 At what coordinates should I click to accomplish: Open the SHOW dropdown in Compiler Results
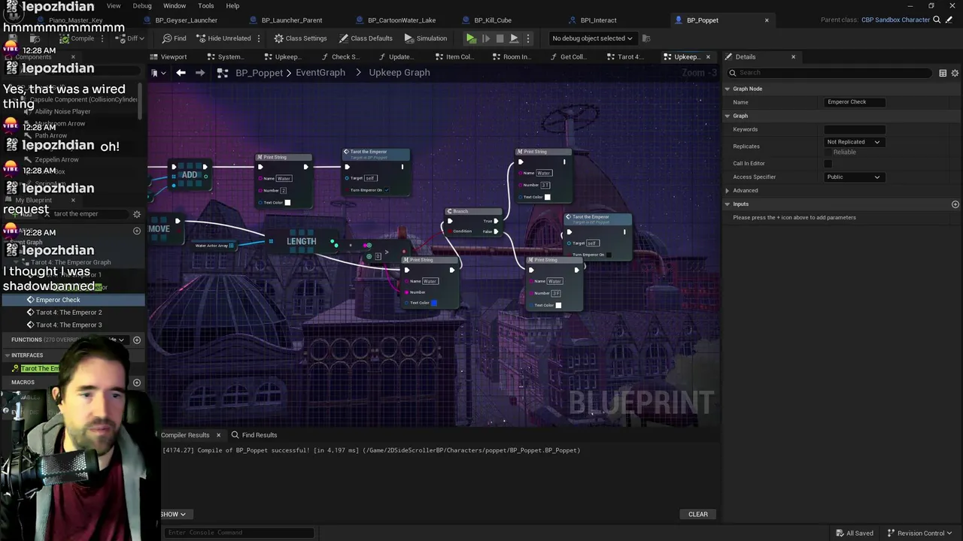coord(173,515)
